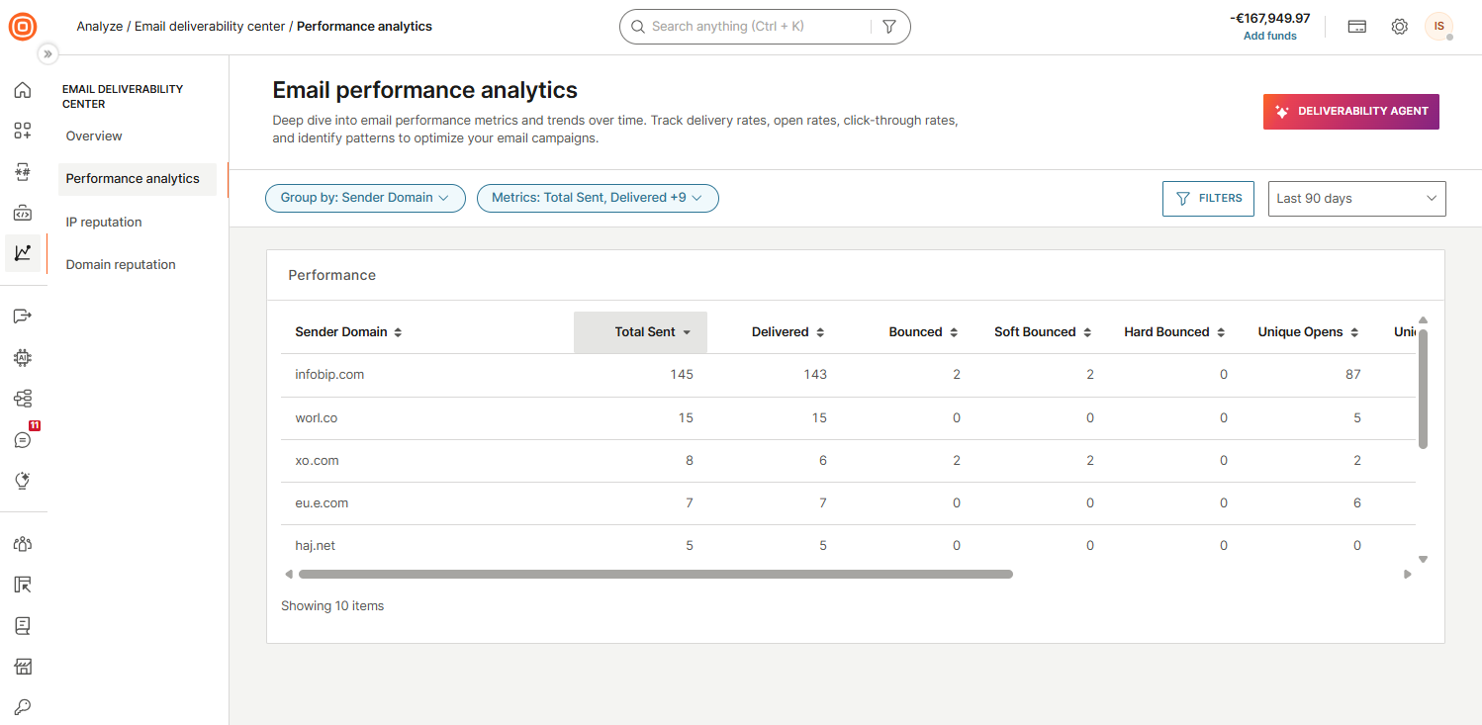
Task: Open the billing card icon in header
Action: click(x=1357, y=27)
